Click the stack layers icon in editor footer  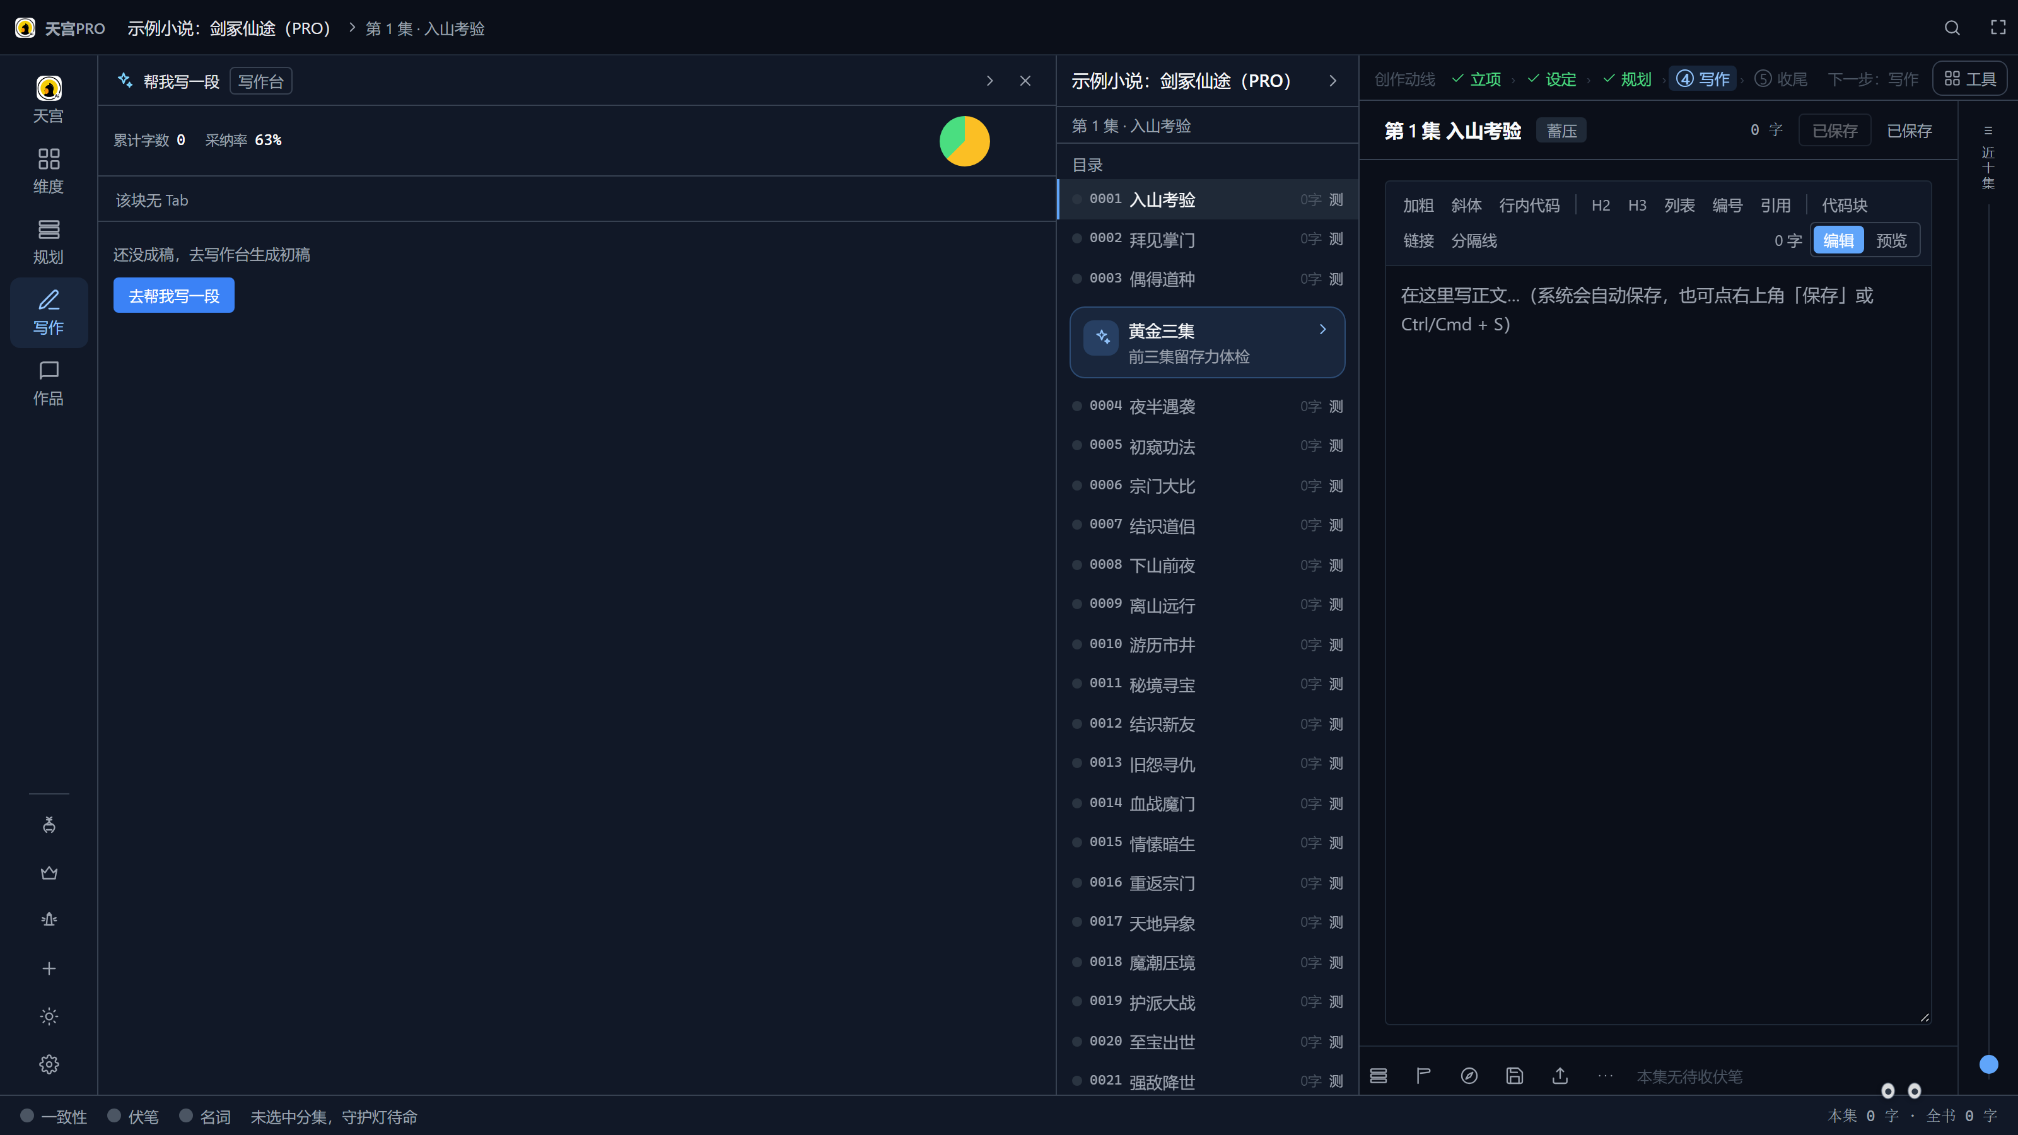(x=1378, y=1076)
